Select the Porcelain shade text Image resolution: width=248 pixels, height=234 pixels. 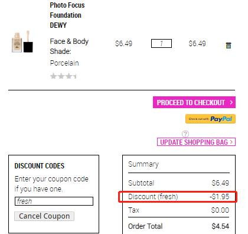[x=64, y=63]
